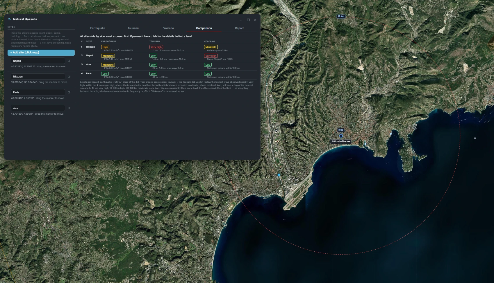Click Rikuzen's Very high tsunami badge
The image size is (494, 283).
coord(156,47)
